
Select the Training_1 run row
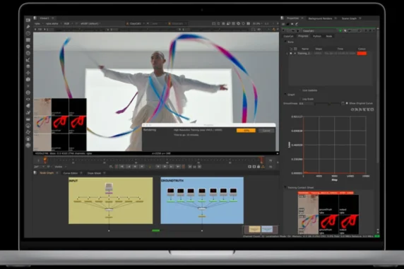(x=327, y=54)
